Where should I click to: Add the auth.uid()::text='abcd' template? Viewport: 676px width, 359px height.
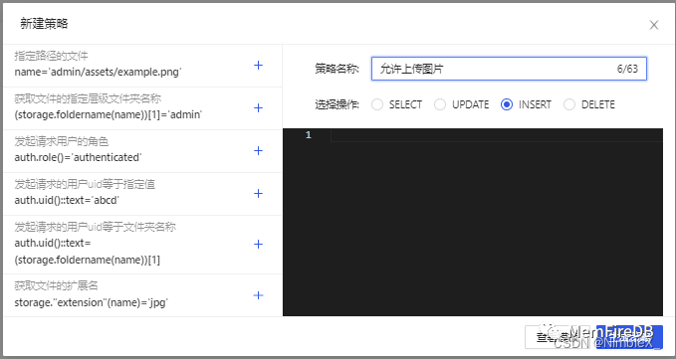(258, 194)
